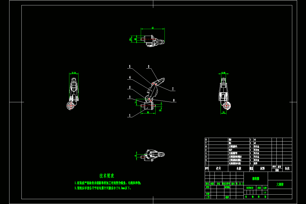
Task: Select the 重量 label beside 比例
Action: coord(259,188)
